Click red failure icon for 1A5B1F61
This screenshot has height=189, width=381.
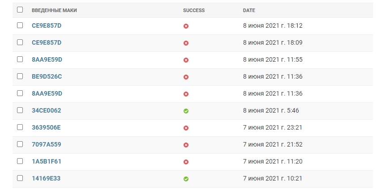coord(186,162)
